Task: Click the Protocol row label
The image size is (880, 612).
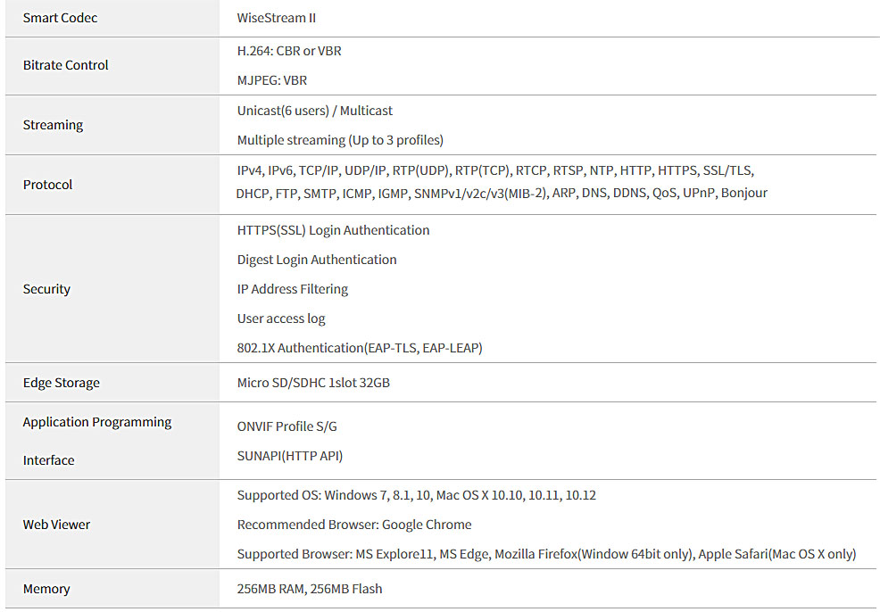Action: coord(47,185)
